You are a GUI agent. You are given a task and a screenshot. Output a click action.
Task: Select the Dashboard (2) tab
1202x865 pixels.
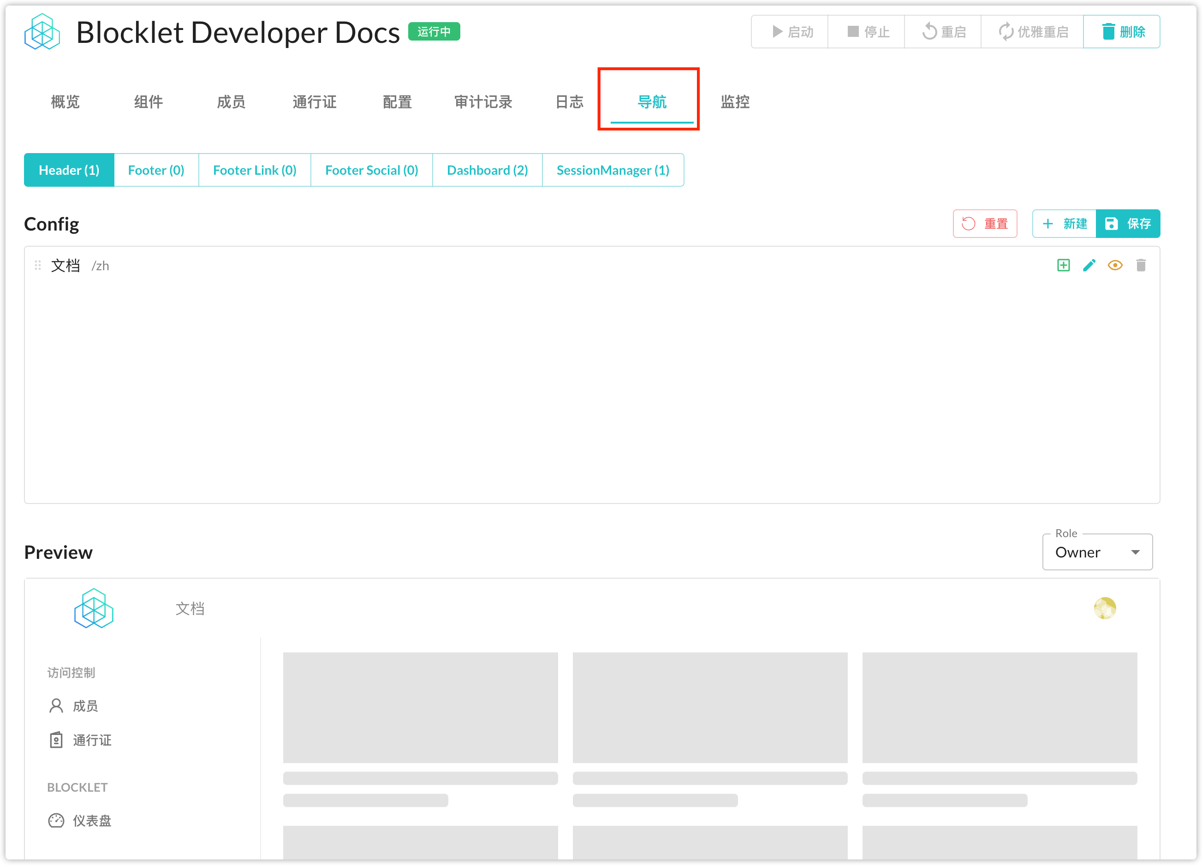point(487,170)
